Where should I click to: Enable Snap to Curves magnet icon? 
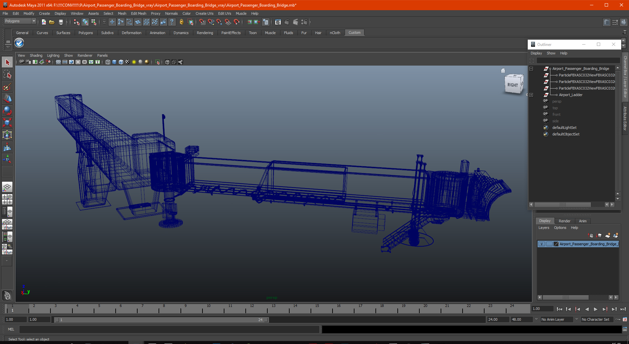coord(211,22)
